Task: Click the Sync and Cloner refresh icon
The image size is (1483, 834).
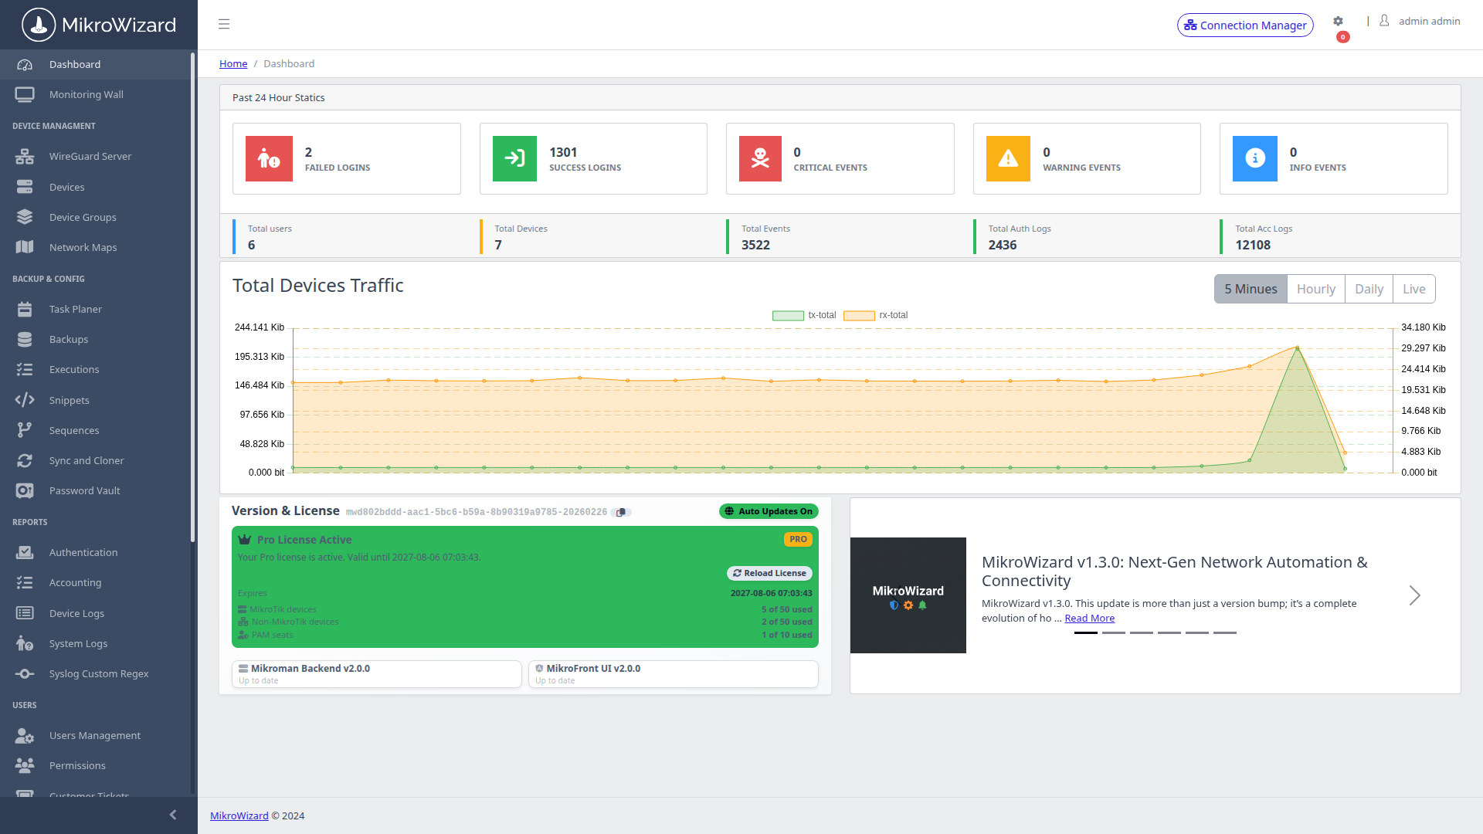Action: coord(25,460)
